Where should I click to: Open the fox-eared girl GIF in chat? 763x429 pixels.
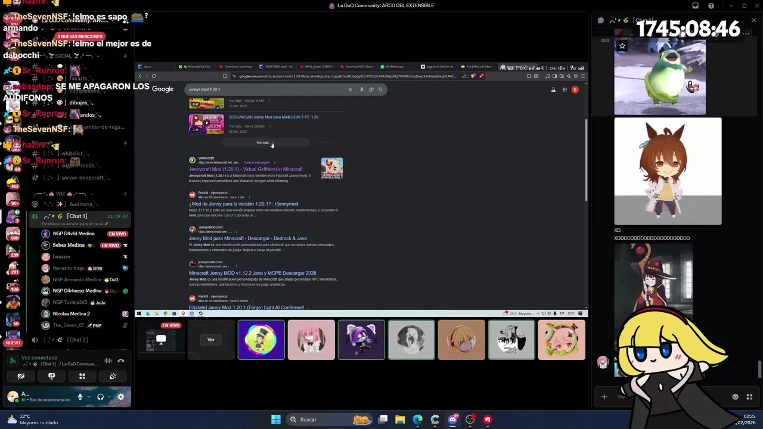tap(668, 171)
